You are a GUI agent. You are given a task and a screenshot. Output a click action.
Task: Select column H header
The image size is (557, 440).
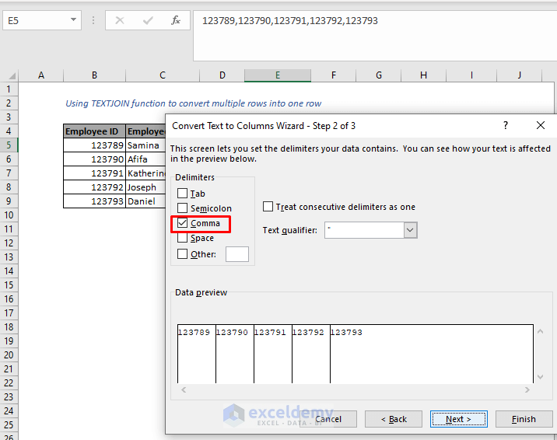[x=423, y=75]
